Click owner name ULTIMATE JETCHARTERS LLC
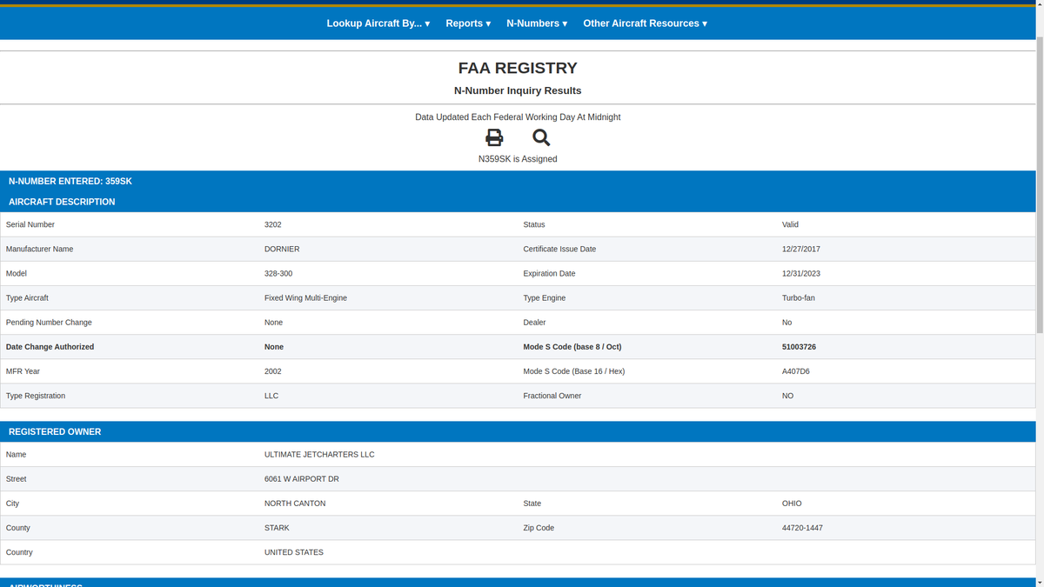The image size is (1044, 587). coord(319,454)
